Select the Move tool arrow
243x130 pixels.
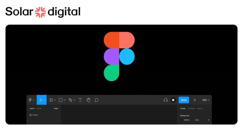tap(41, 100)
